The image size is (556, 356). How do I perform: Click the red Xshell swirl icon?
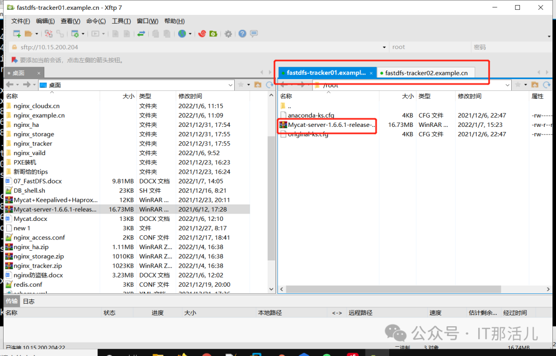pyautogui.click(x=202, y=33)
